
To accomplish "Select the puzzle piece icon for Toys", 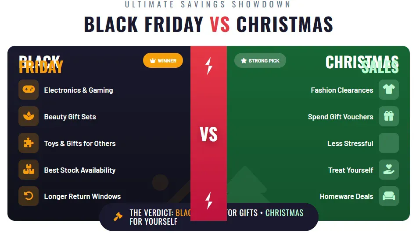I will click(29, 143).
